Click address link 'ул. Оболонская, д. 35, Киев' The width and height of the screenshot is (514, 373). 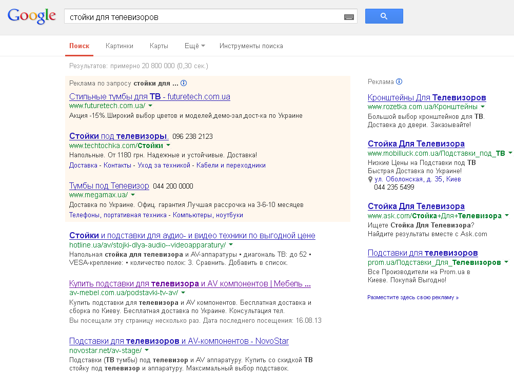[418, 179]
